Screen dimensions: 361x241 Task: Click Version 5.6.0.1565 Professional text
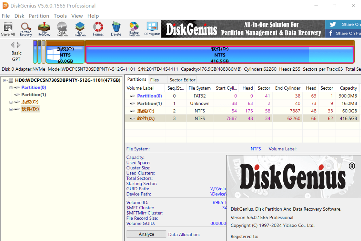[x=262, y=218]
